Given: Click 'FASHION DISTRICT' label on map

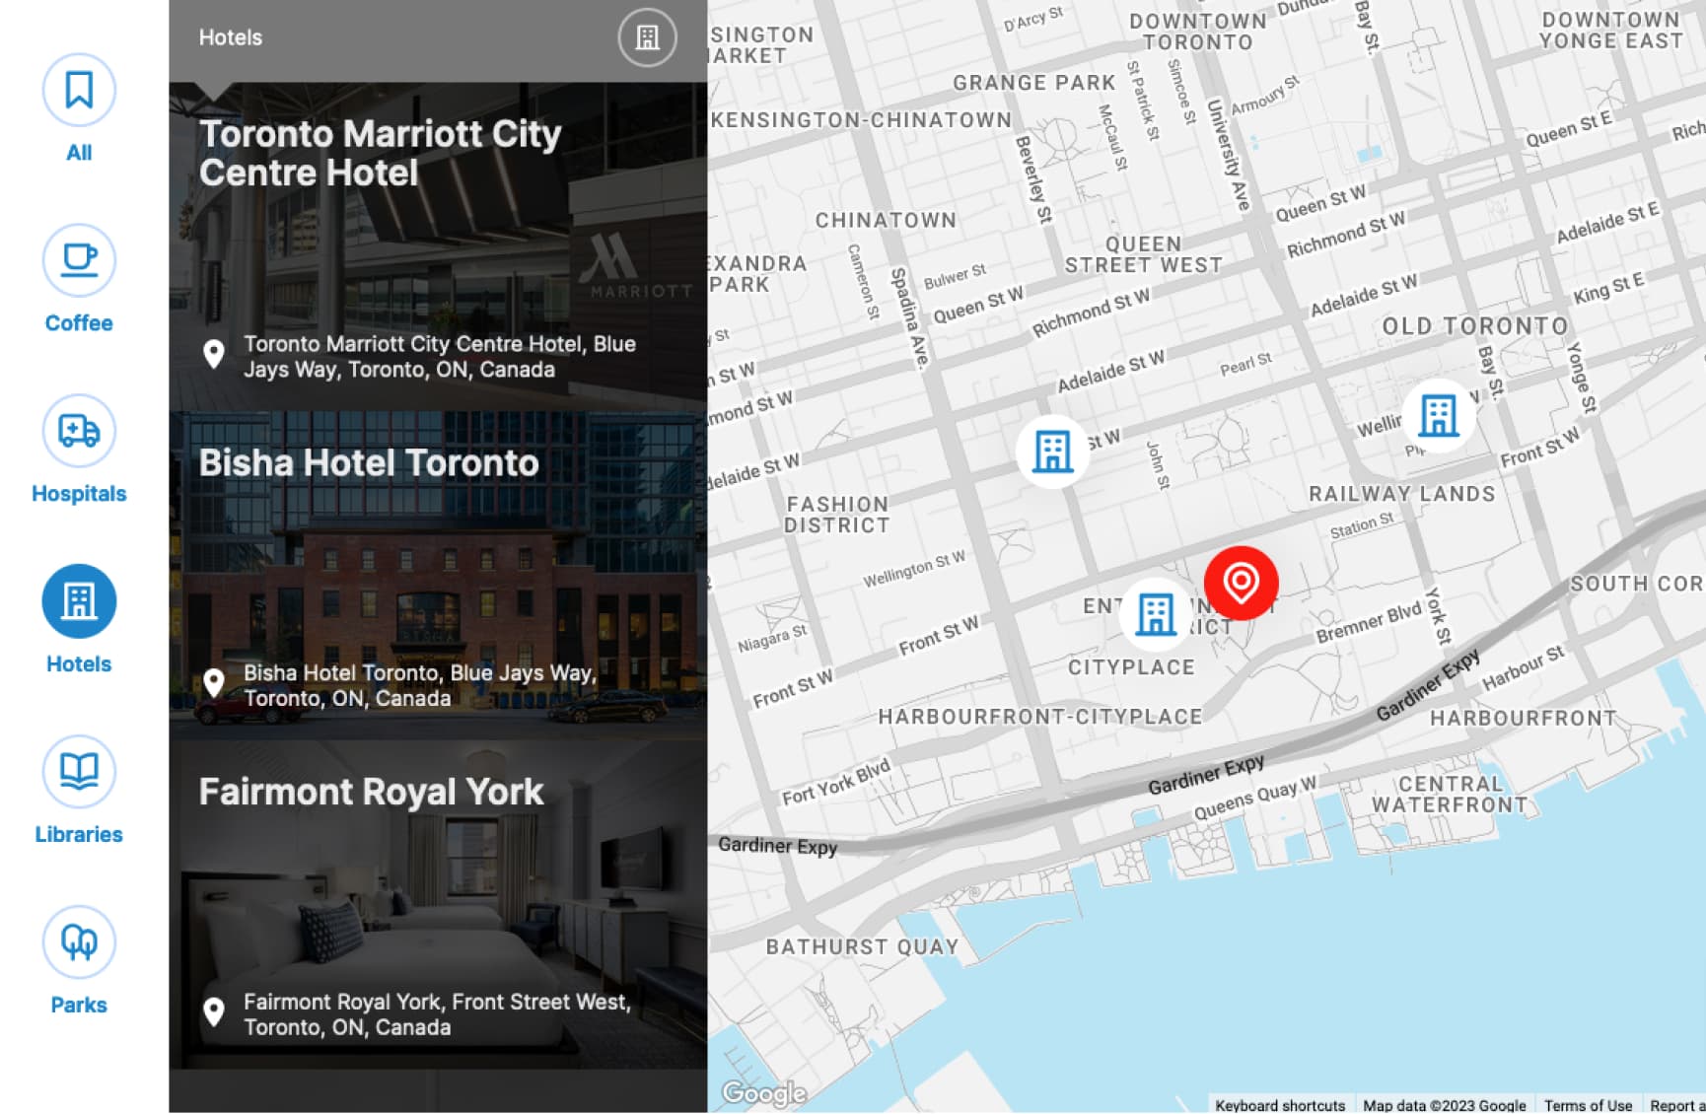Looking at the screenshot, I should tap(837, 515).
